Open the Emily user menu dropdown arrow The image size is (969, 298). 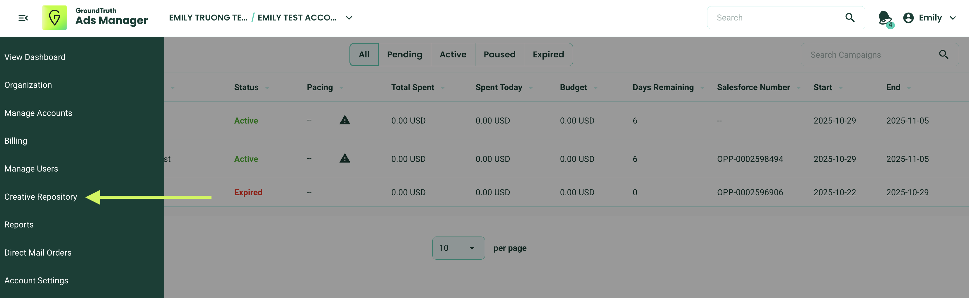[x=953, y=18]
